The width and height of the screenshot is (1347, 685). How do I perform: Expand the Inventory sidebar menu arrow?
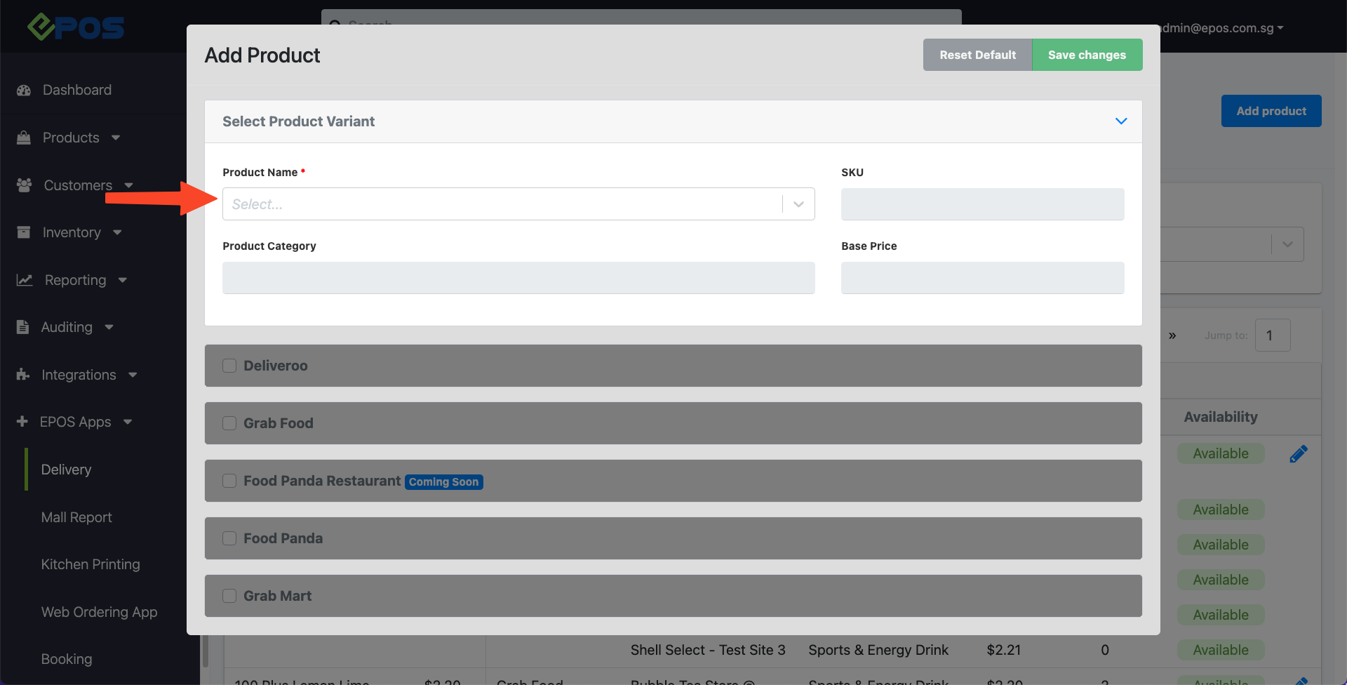tap(117, 232)
